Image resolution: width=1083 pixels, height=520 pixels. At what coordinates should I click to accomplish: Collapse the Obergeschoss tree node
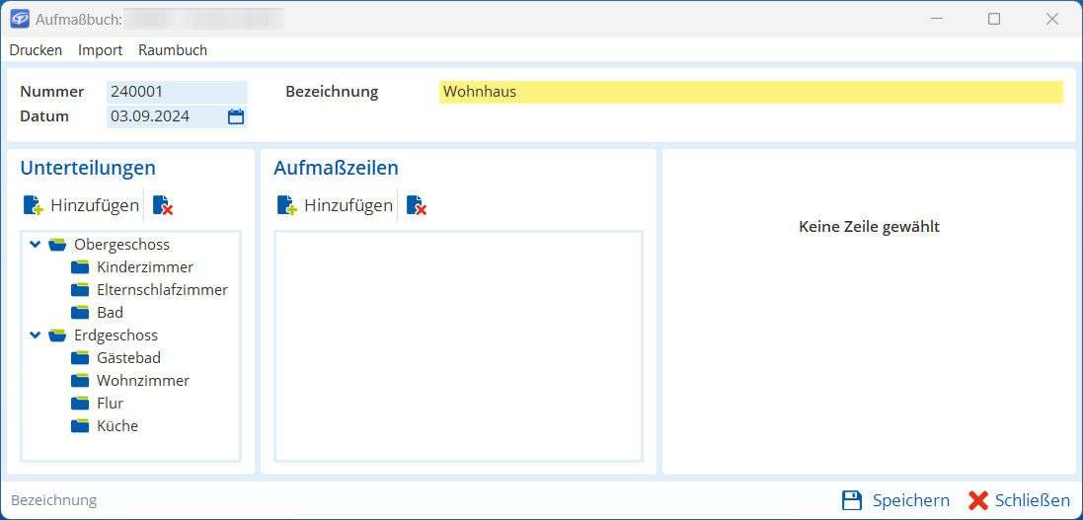[x=36, y=244]
